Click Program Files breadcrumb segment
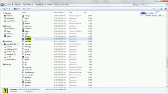The image size is (168, 94). 40,5
